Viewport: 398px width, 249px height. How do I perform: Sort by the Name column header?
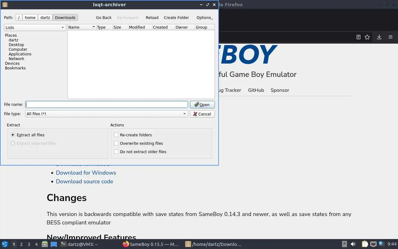tap(82, 27)
